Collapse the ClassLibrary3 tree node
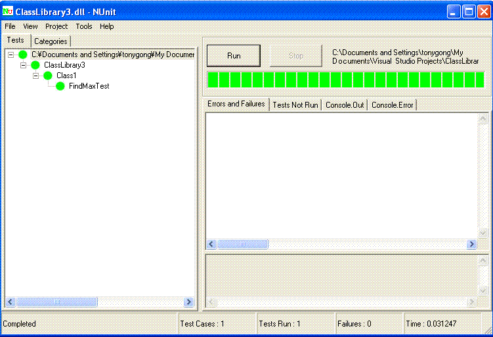The height and width of the screenshot is (337, 493). point(23,66)
